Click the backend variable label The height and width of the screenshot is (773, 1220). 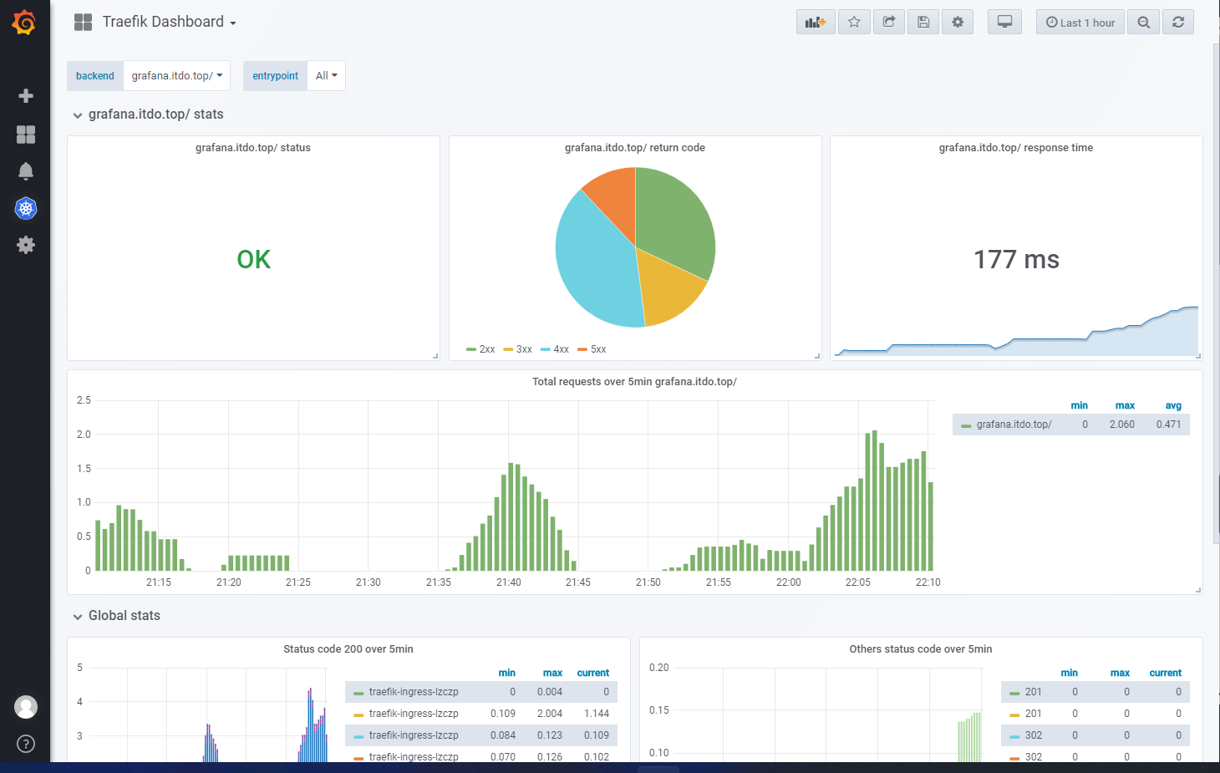tap(95, 76)
